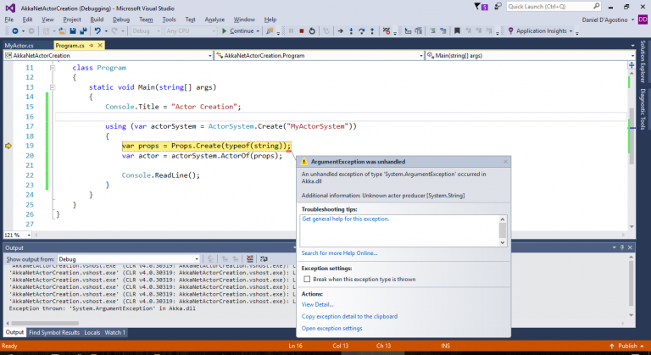The image size is (651, 355).
Task: Click the Navigate Backward arrow icon
Action: [x=15, y=31]
